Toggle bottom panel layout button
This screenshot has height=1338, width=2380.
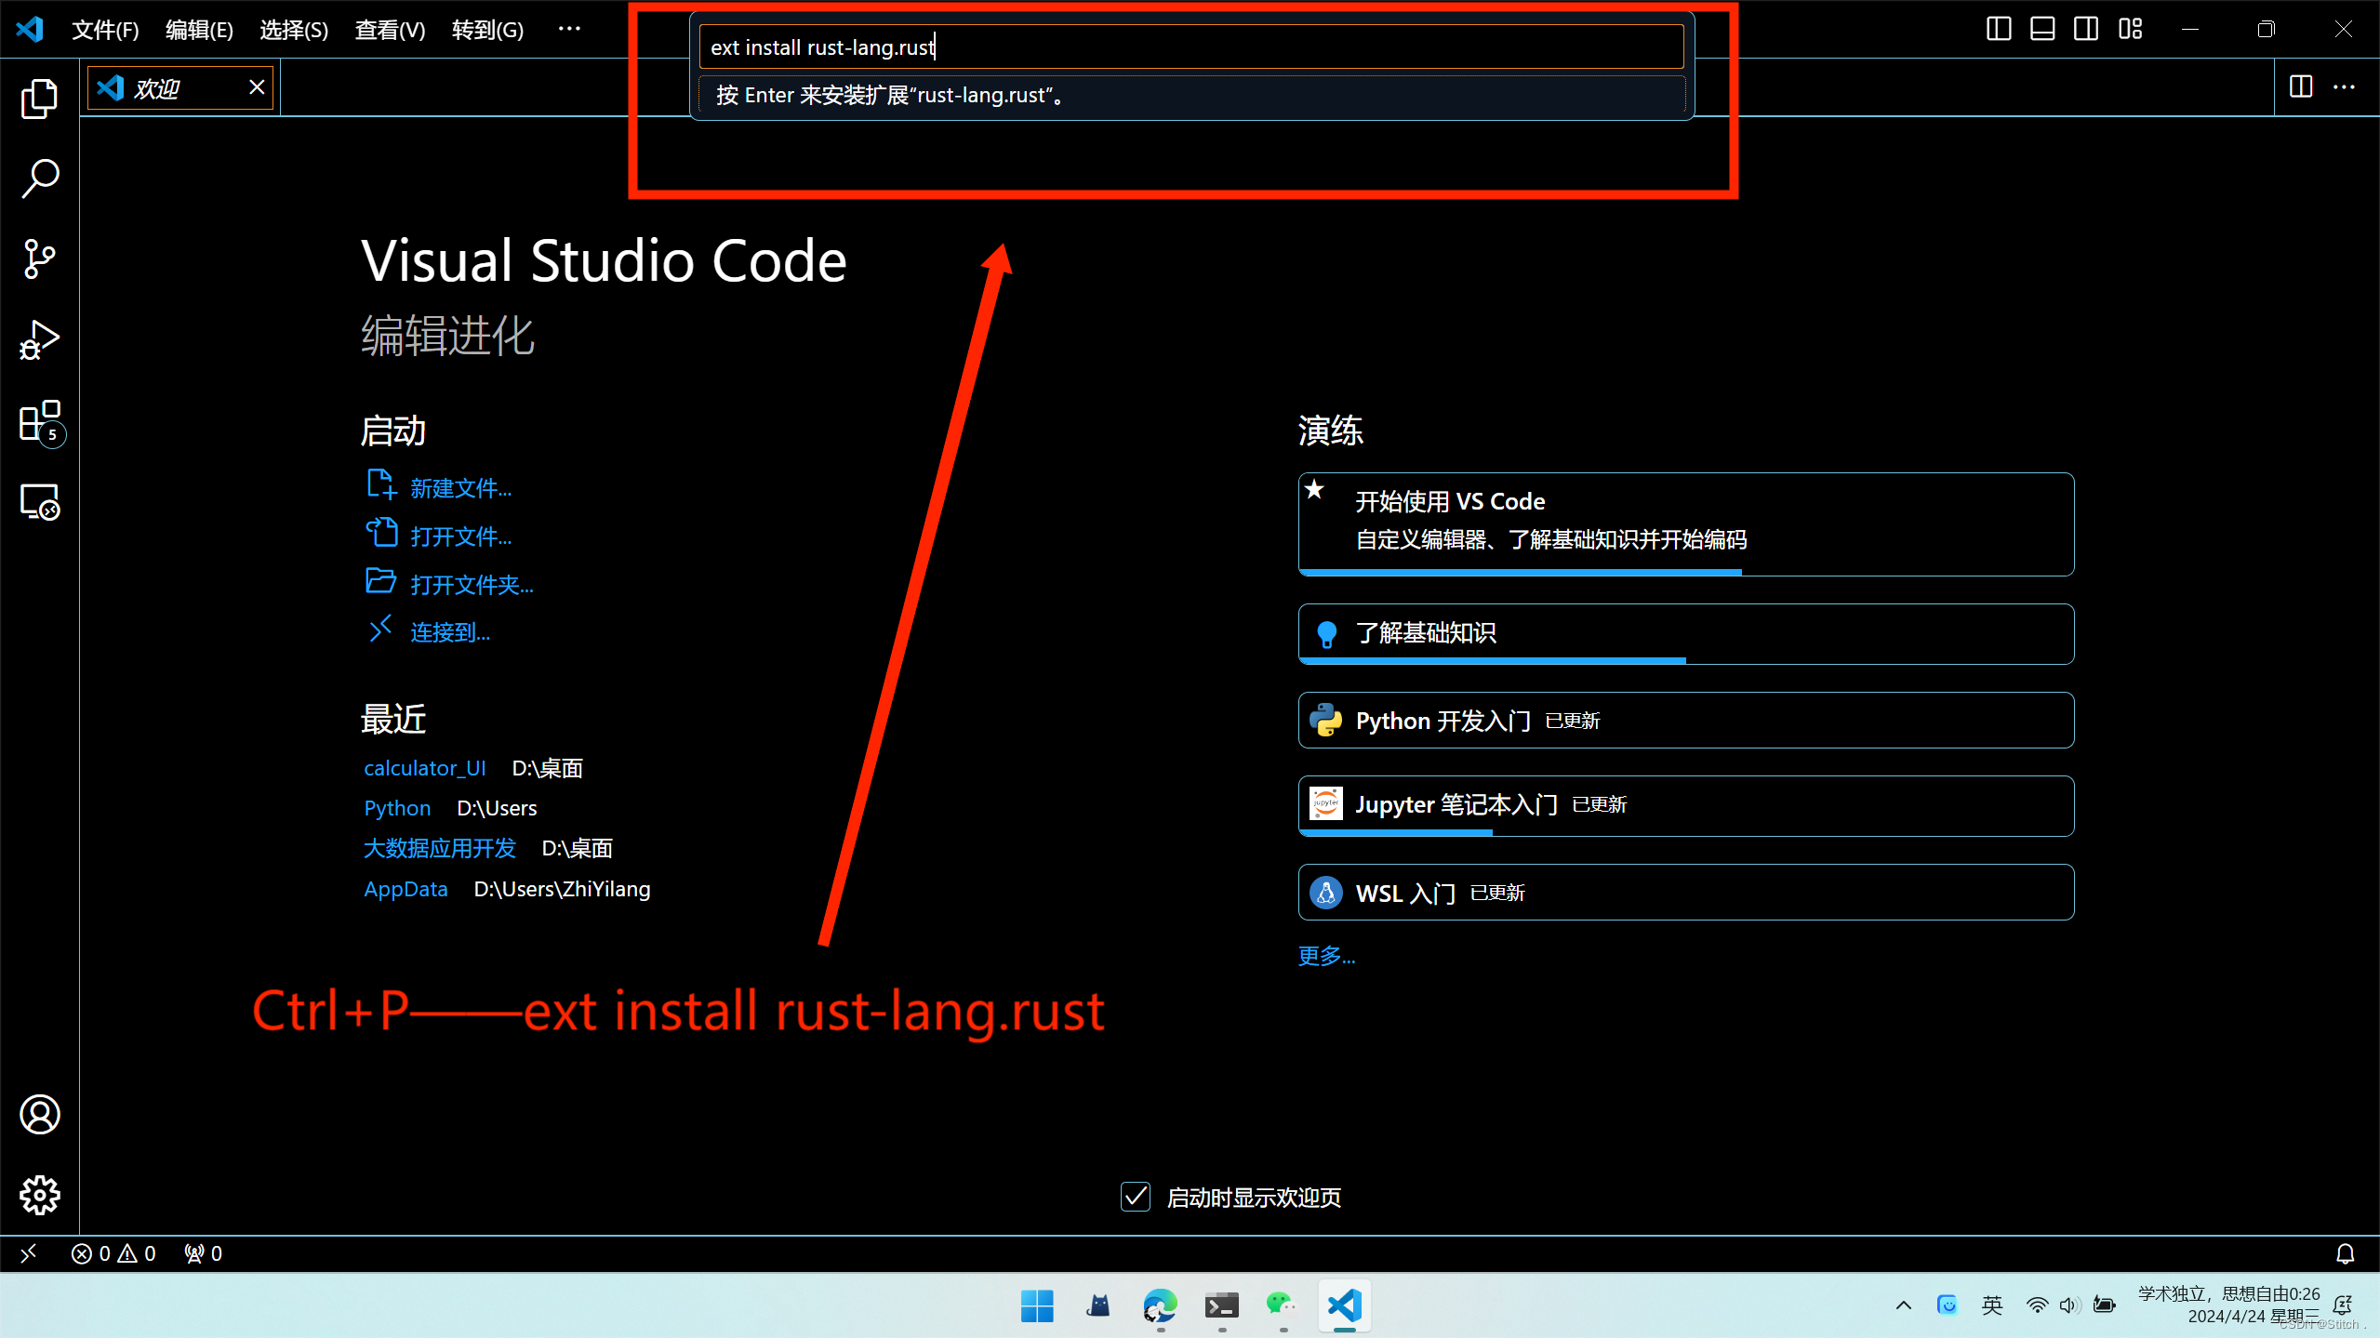tap(2042, 29)
